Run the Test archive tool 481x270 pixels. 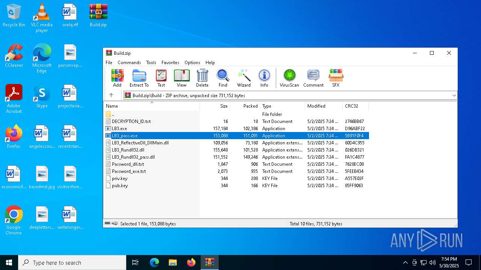pyautogui.click(x=161, y=78)
